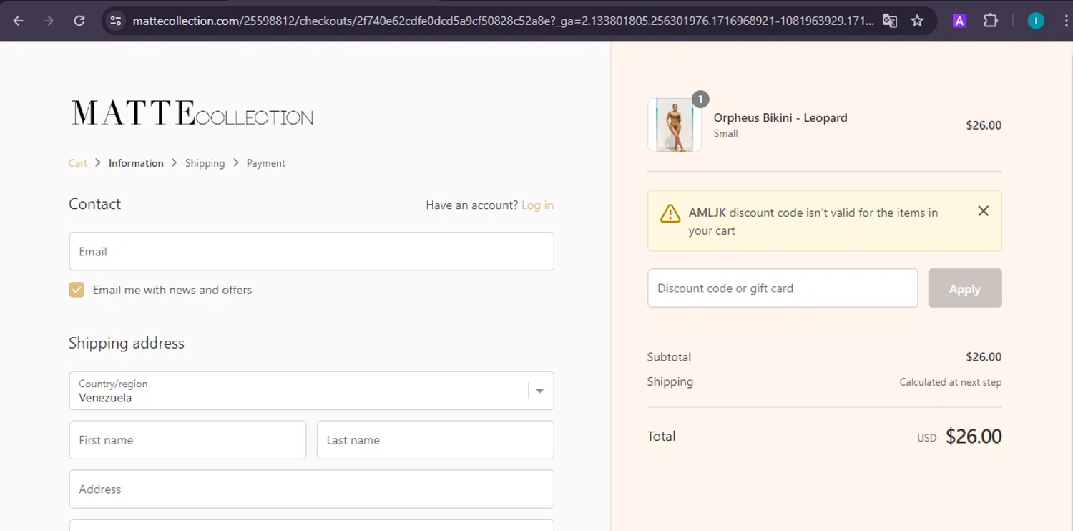Click the item quantity badge on product thumbnail
Image resolution: width=1073 pixels, height=531 pixels.
[x=700, y=99]
